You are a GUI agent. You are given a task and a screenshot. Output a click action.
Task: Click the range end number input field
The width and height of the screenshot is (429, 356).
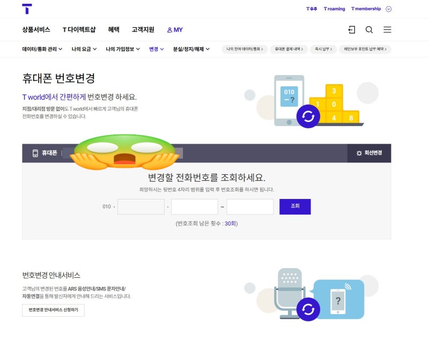(x=250, y=206)
